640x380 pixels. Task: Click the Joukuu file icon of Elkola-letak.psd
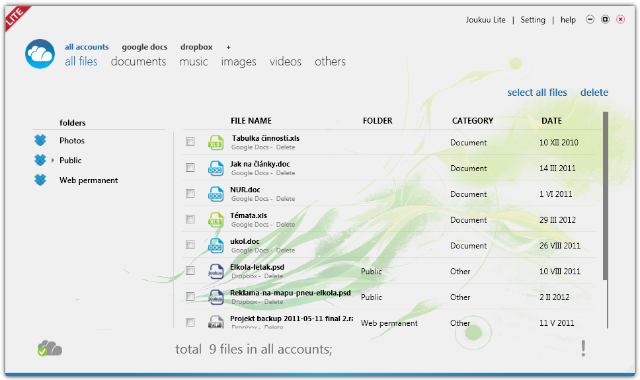216,272
